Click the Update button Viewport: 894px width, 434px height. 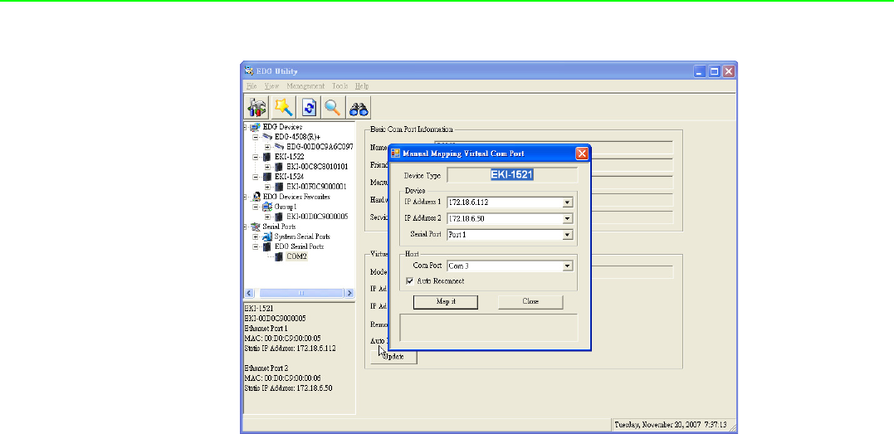pos(394,357)
